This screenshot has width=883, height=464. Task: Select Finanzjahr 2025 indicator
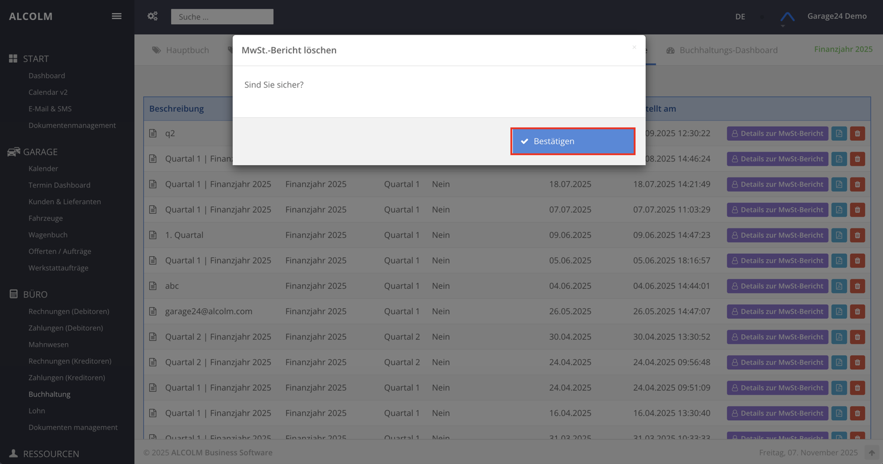pos(843,49)
